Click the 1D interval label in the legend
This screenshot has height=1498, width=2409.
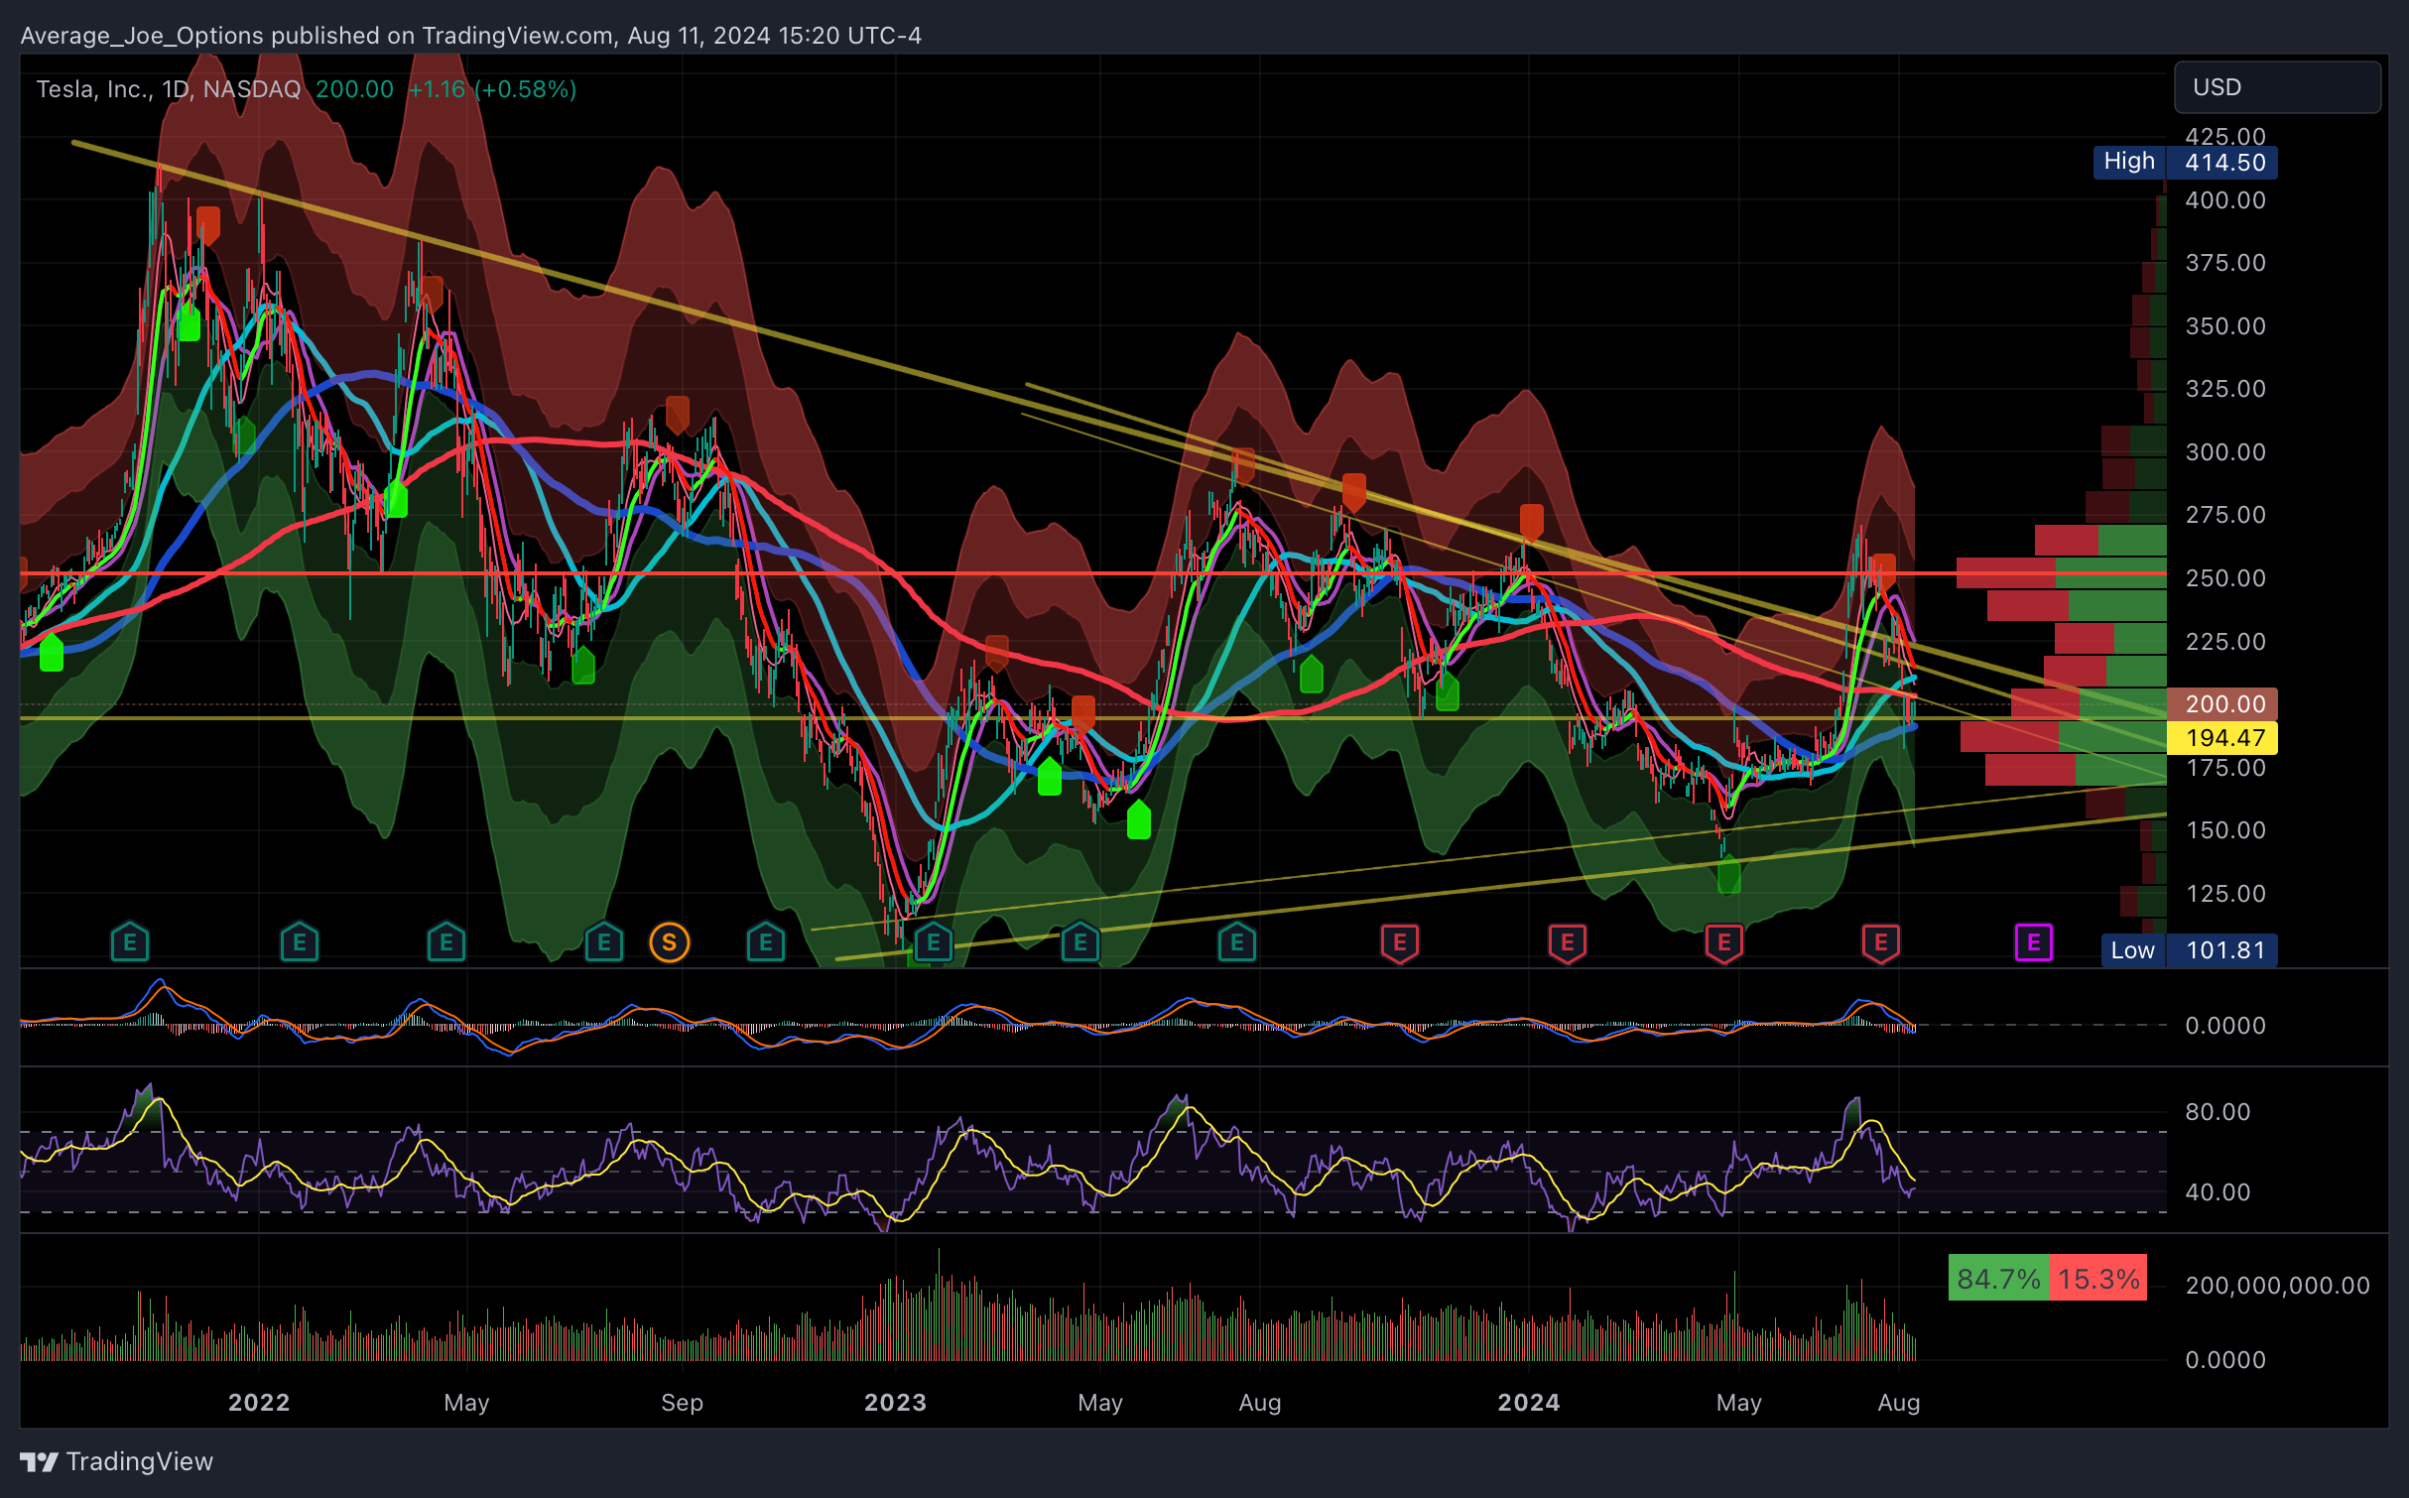click(x=176, y=89)
